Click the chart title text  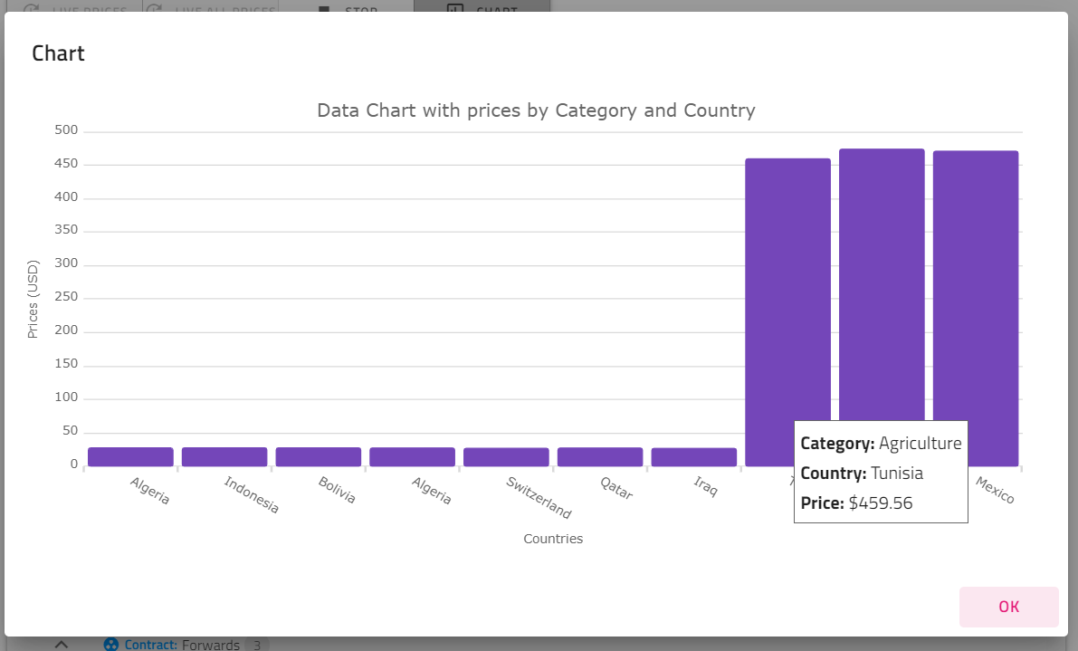click(536, 110)
